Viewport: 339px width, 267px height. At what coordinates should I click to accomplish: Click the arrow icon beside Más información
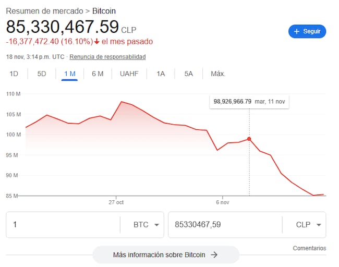click(x=214, y=255)
